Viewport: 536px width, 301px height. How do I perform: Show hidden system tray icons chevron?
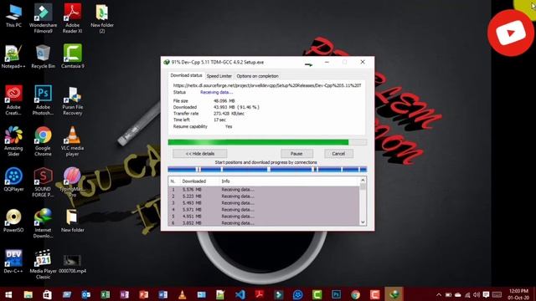tap(439, 294)
